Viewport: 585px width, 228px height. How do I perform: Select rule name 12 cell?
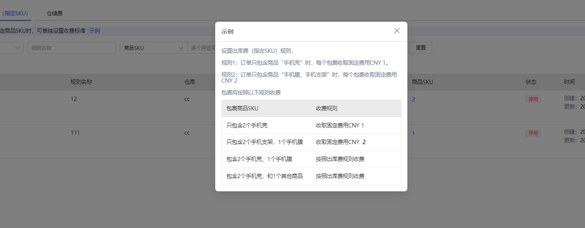[x=74, y=99]
